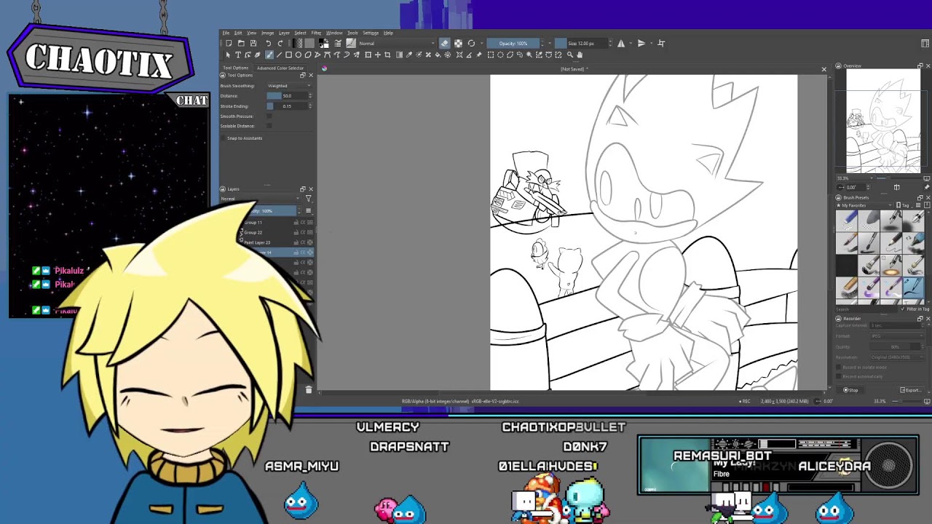Select the Elliptical Selection tool
The image size is (932, 524).
coord(500,55)
